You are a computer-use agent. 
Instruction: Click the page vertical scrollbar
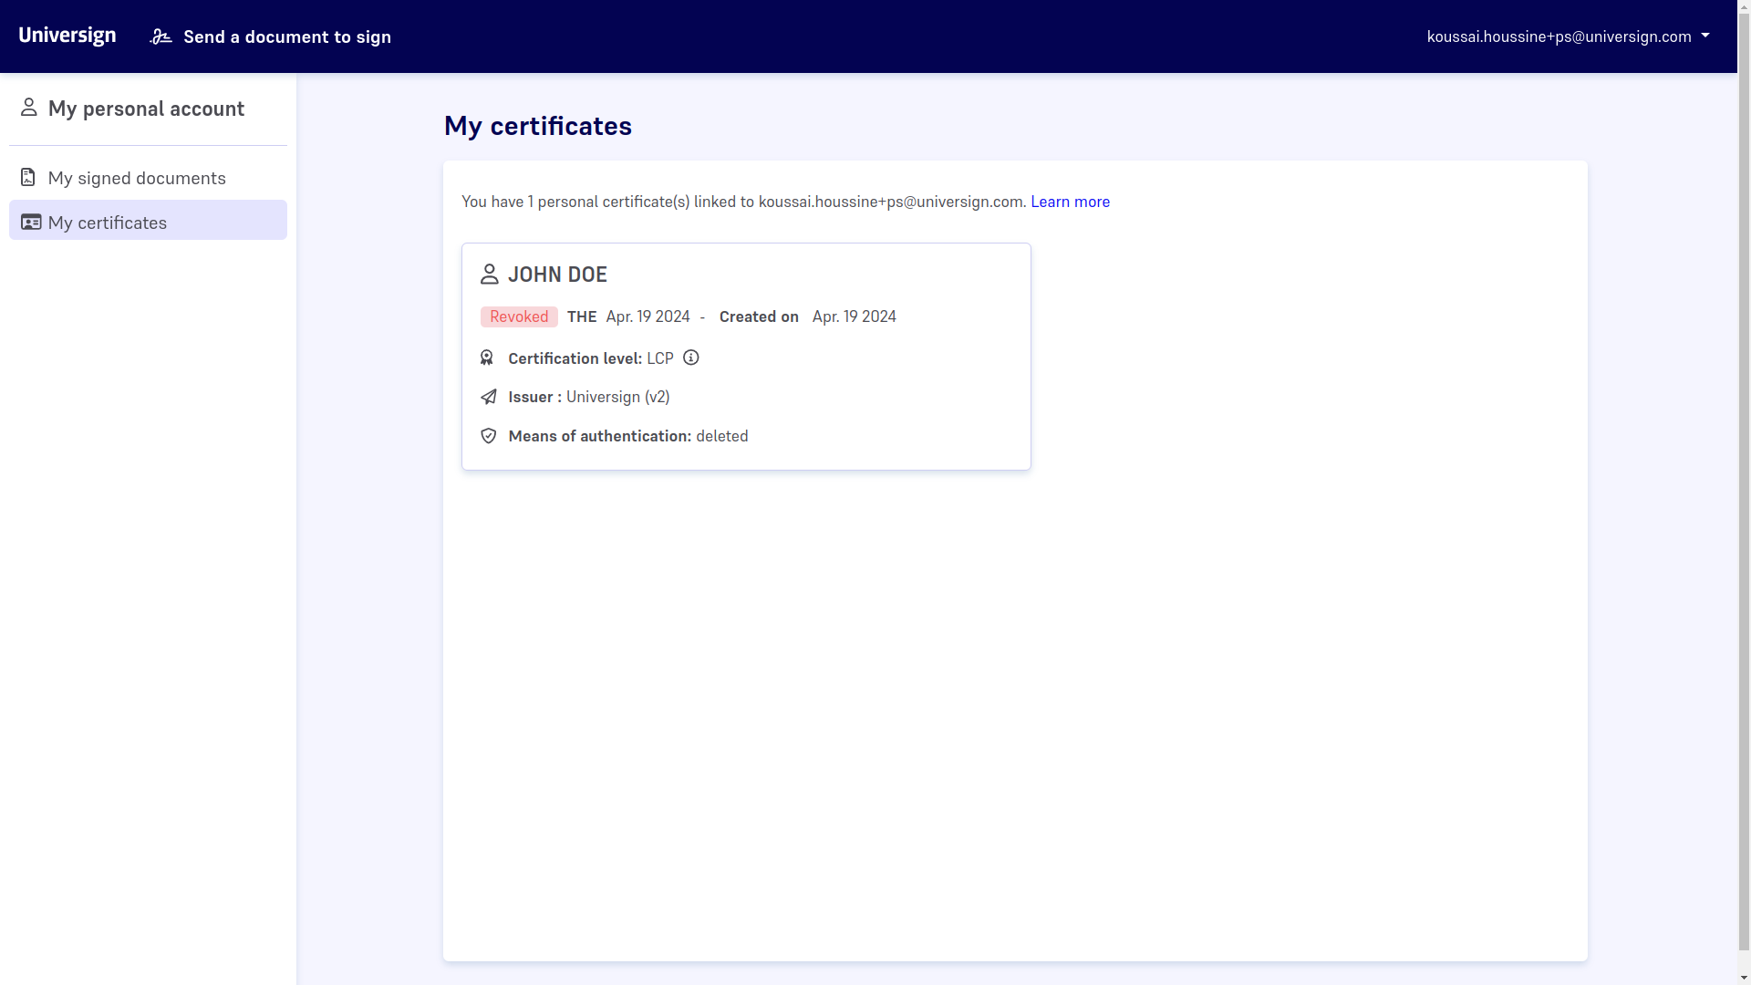[1744, 493]
